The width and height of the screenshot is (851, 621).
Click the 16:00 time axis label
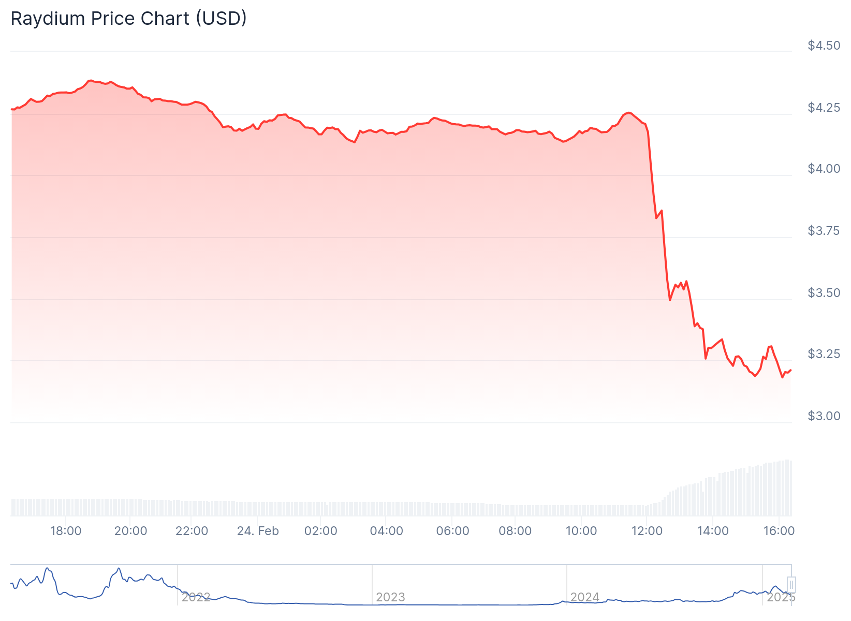coord(779,531)
